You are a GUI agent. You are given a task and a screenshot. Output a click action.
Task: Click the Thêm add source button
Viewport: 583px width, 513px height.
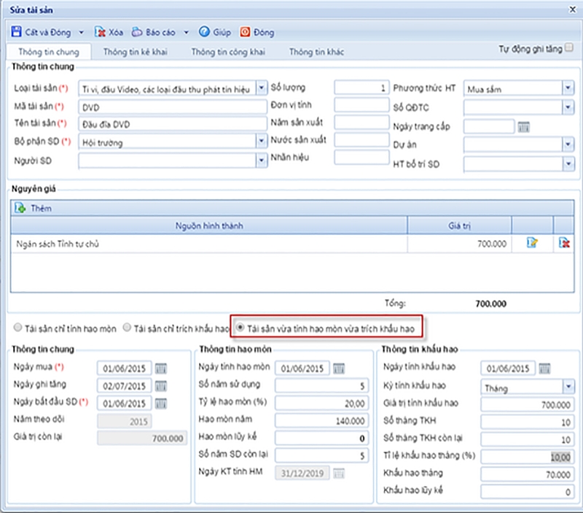pos(33,208)
